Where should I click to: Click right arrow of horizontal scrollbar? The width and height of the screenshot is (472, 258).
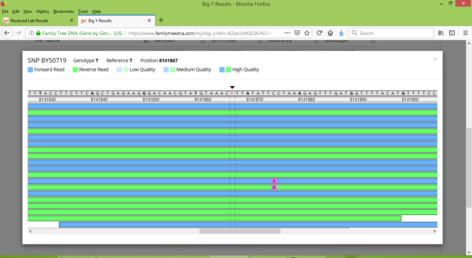[435, 231]
